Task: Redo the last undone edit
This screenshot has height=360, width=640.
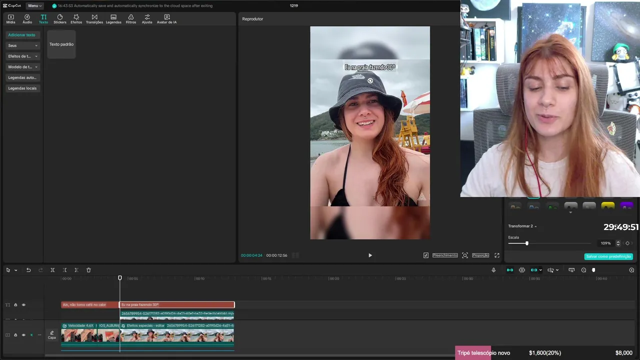Action: (40, 270)
